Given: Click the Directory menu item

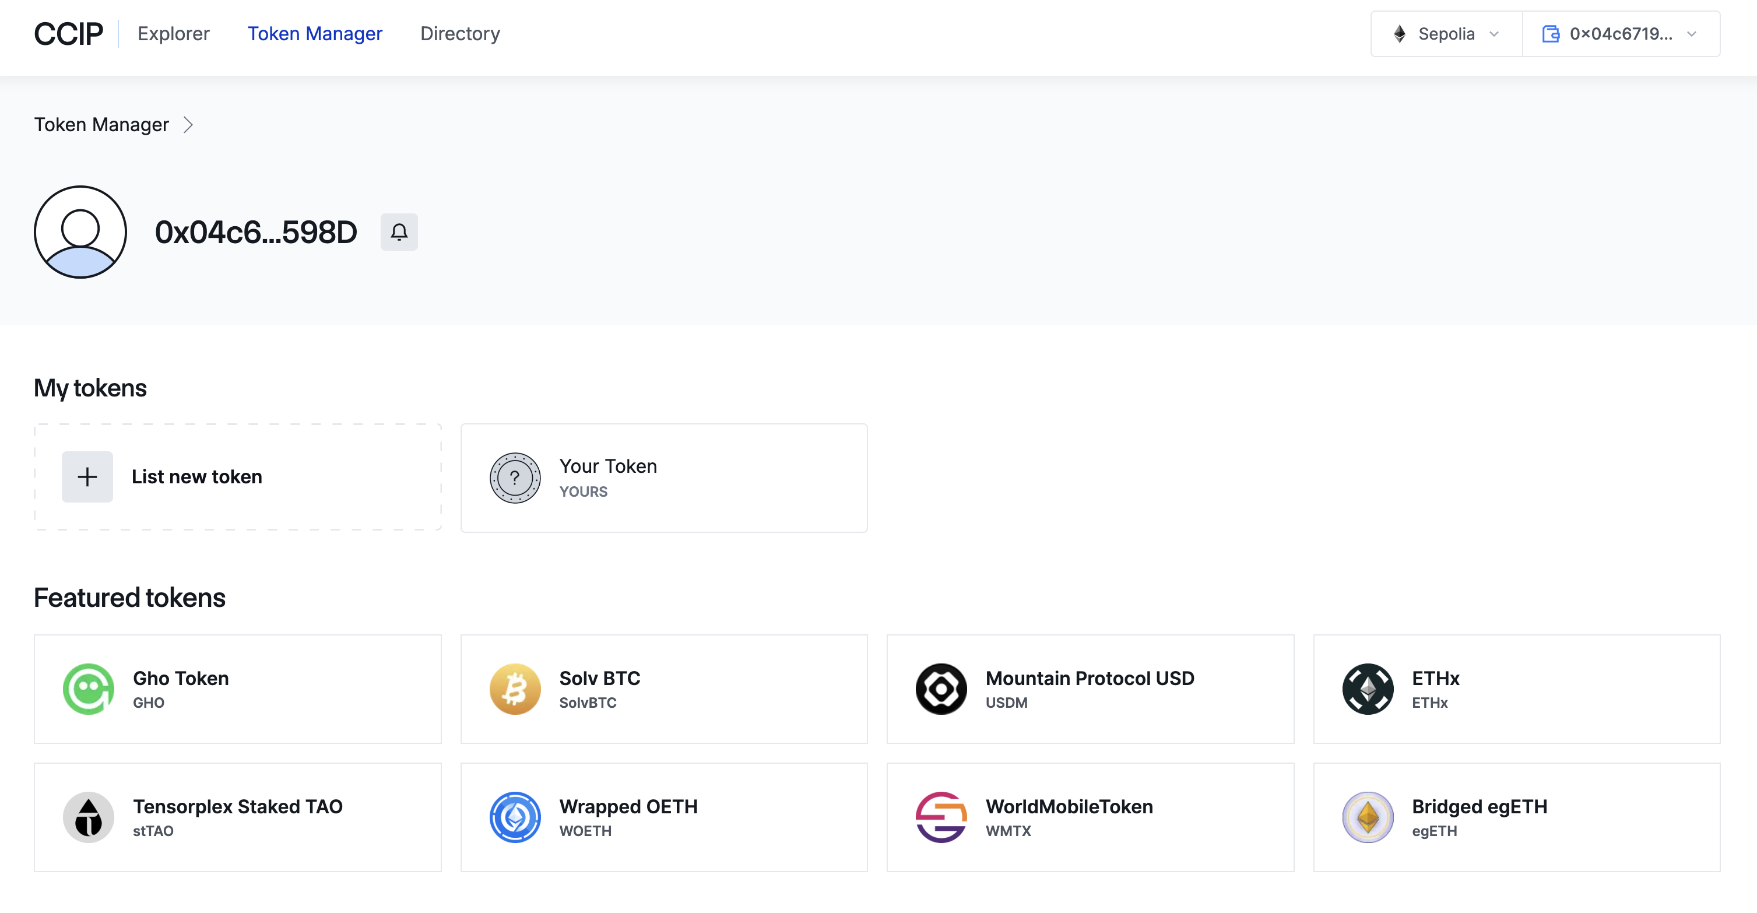Looking at the screenshot, I should click(460, 33).
